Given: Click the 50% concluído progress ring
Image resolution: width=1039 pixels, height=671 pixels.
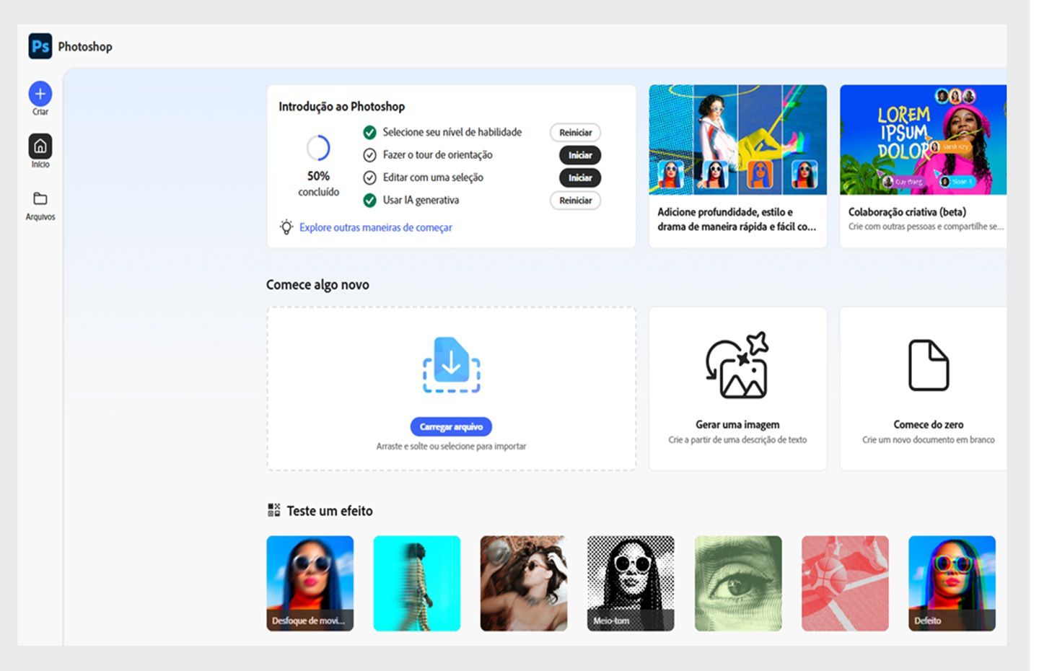Looking at the screenshot, I should click(318, 149).
